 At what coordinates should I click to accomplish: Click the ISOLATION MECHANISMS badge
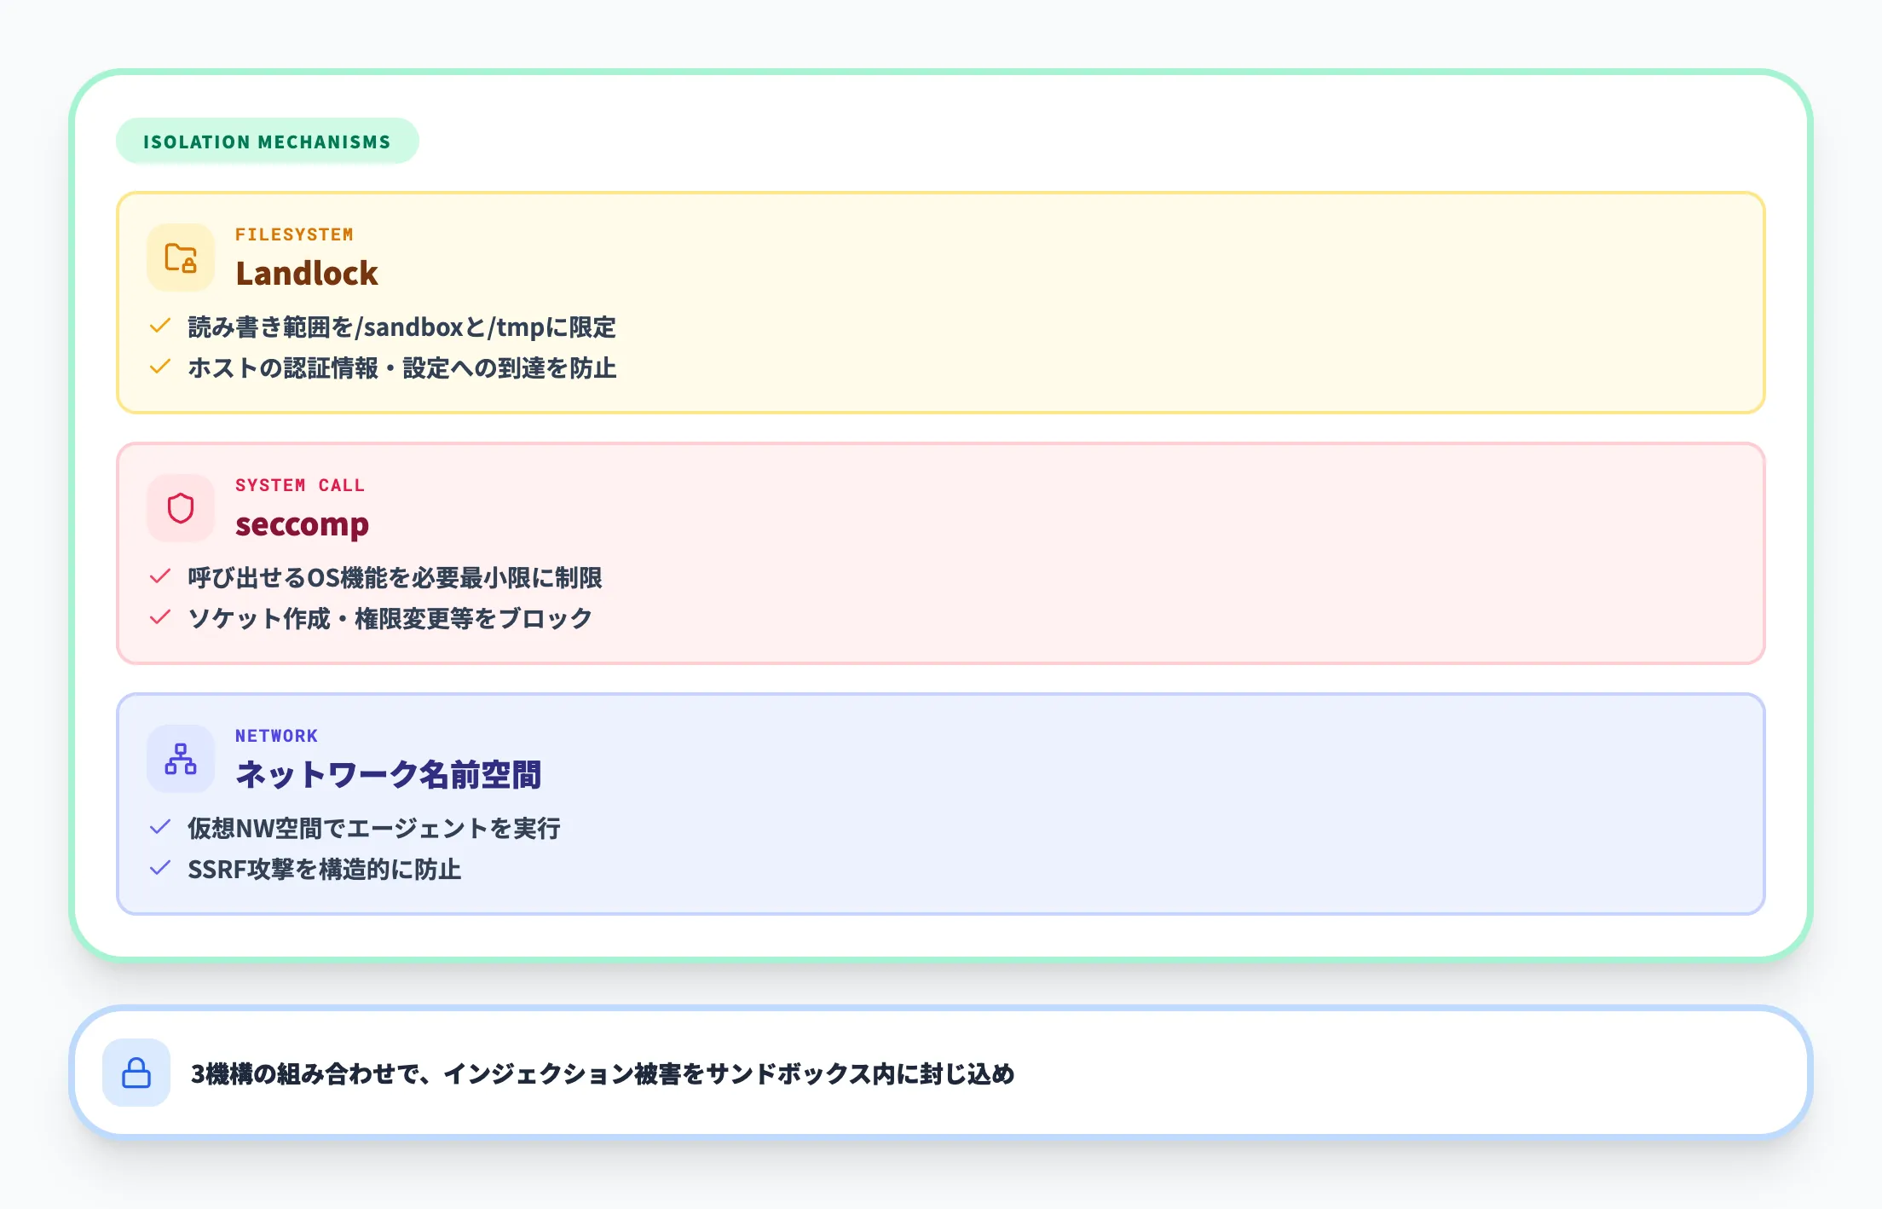tap(267, 142)
